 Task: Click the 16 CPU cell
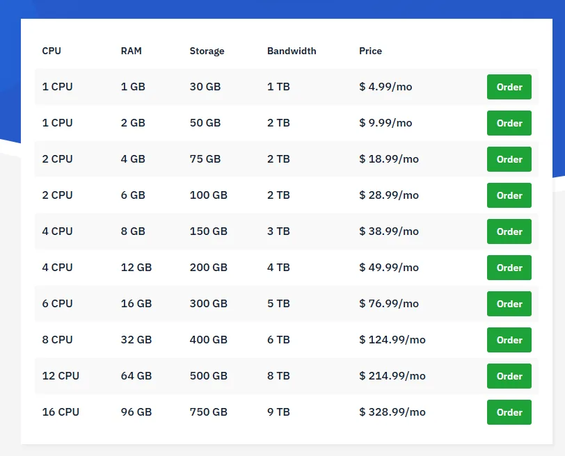61,412
